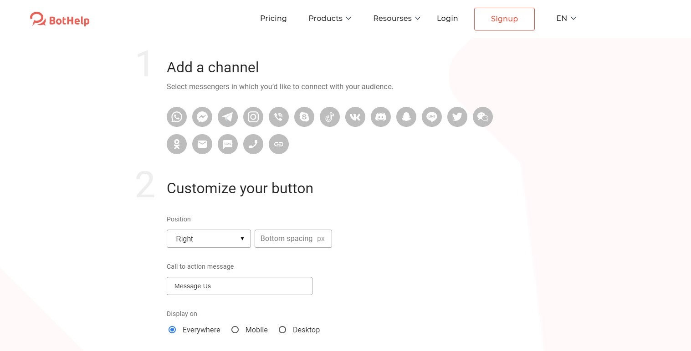
Task: Expand the Resourses menu
Action: pos(396,18)
